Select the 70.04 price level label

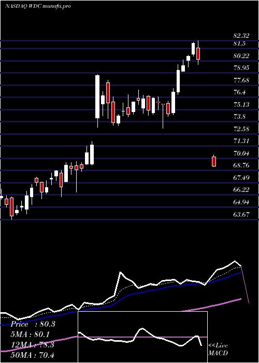pyautogui.click(x=241, y=153)
